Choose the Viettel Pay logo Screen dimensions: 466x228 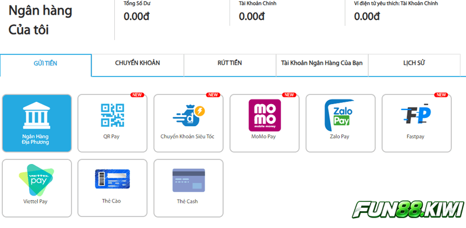[x=36, y=180]
